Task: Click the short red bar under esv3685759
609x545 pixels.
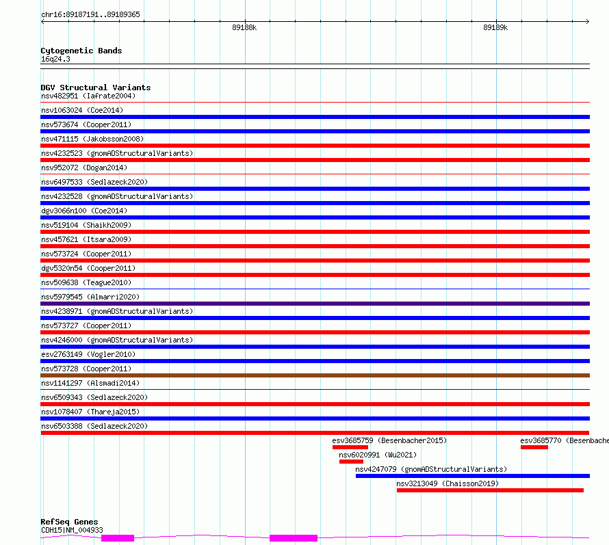Action: click(x=350, y=447)
